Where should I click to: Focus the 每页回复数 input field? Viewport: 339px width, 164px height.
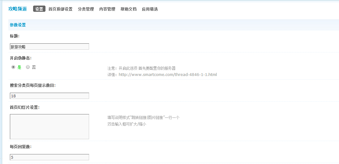point(49,157)
